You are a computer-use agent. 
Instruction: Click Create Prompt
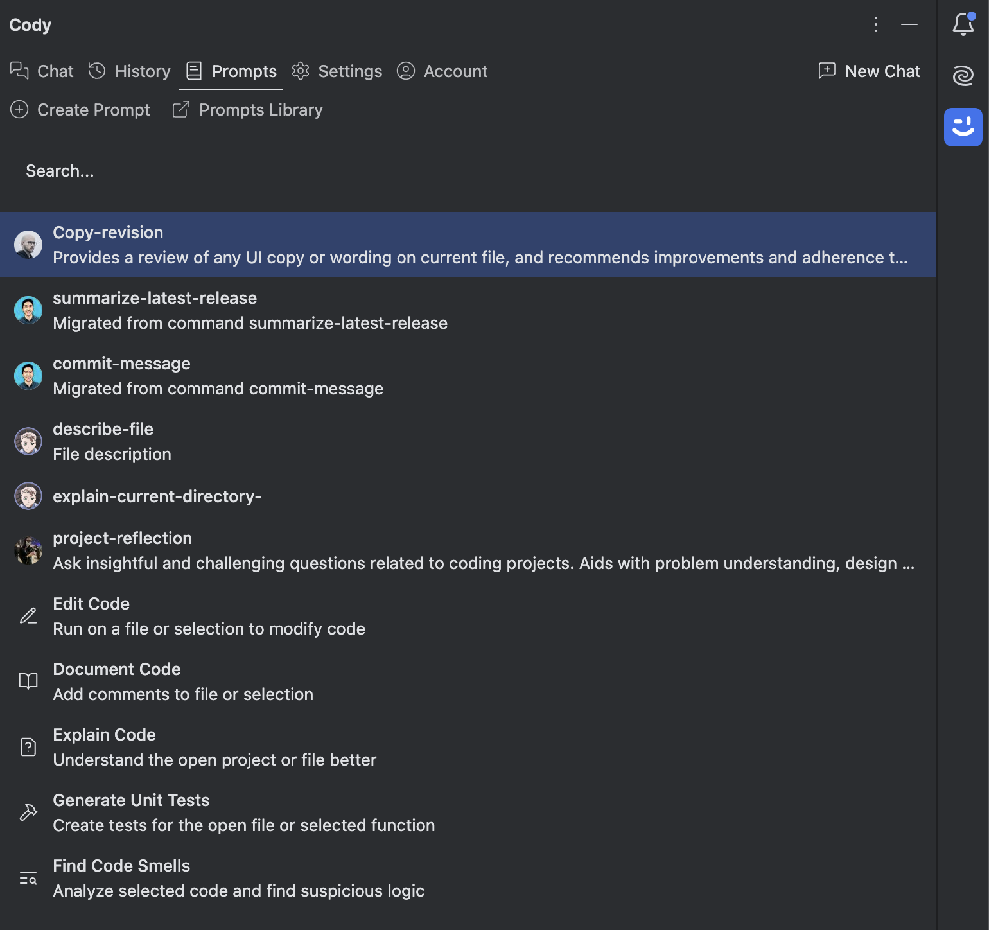[80, 110]
